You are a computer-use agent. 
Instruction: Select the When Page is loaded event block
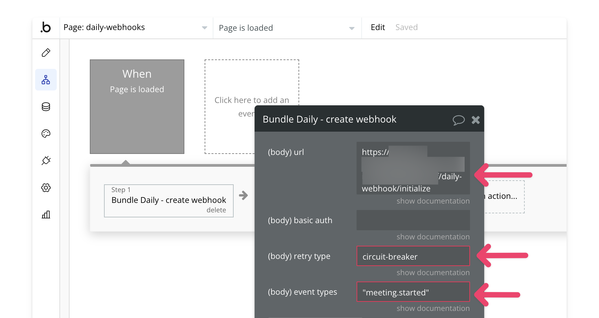click(x=137, y=107)
